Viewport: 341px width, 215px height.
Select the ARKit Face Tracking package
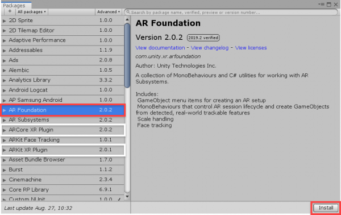[x=63, y=140]
